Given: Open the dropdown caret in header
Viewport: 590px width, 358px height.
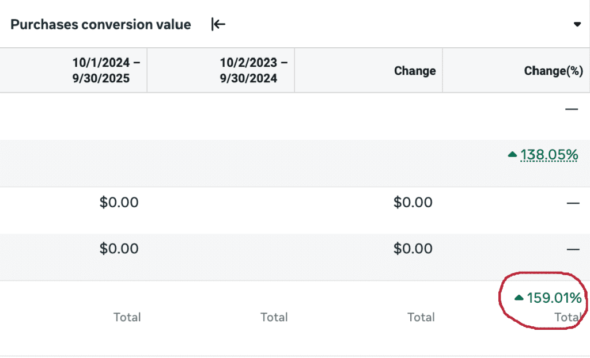Looking at the screenshot, I should 577,24.
